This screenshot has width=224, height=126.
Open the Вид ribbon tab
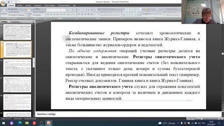pos(74,6)
